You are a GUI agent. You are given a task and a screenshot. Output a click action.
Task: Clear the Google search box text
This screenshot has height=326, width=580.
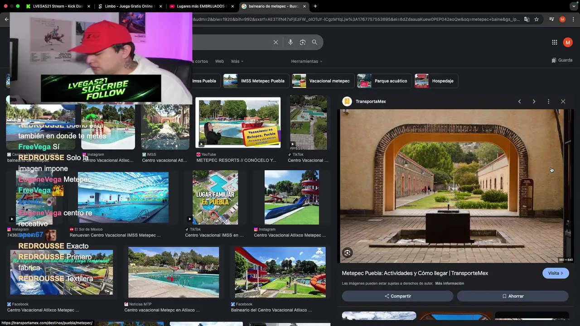tap(275, 42)
